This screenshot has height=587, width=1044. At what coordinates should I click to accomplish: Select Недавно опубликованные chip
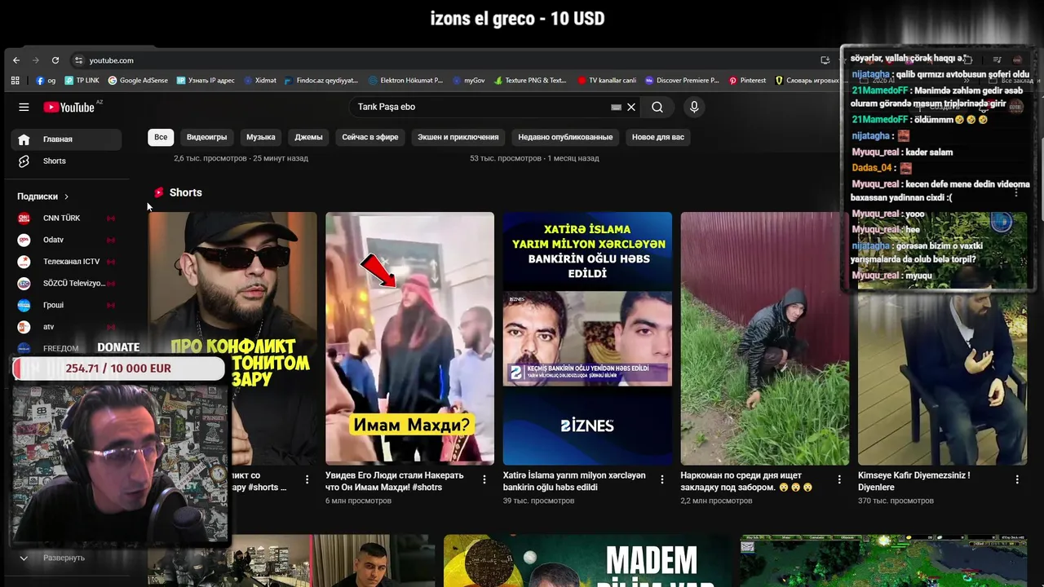tap(565, 137)
